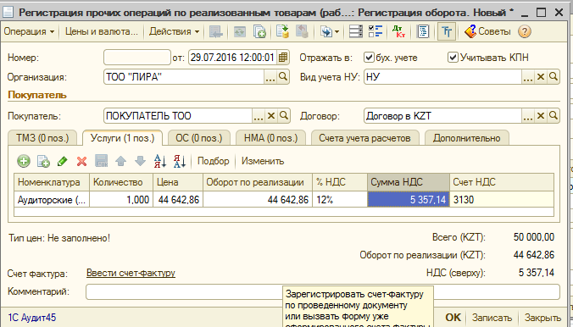Delete the row with red X icon

point(82,161)
